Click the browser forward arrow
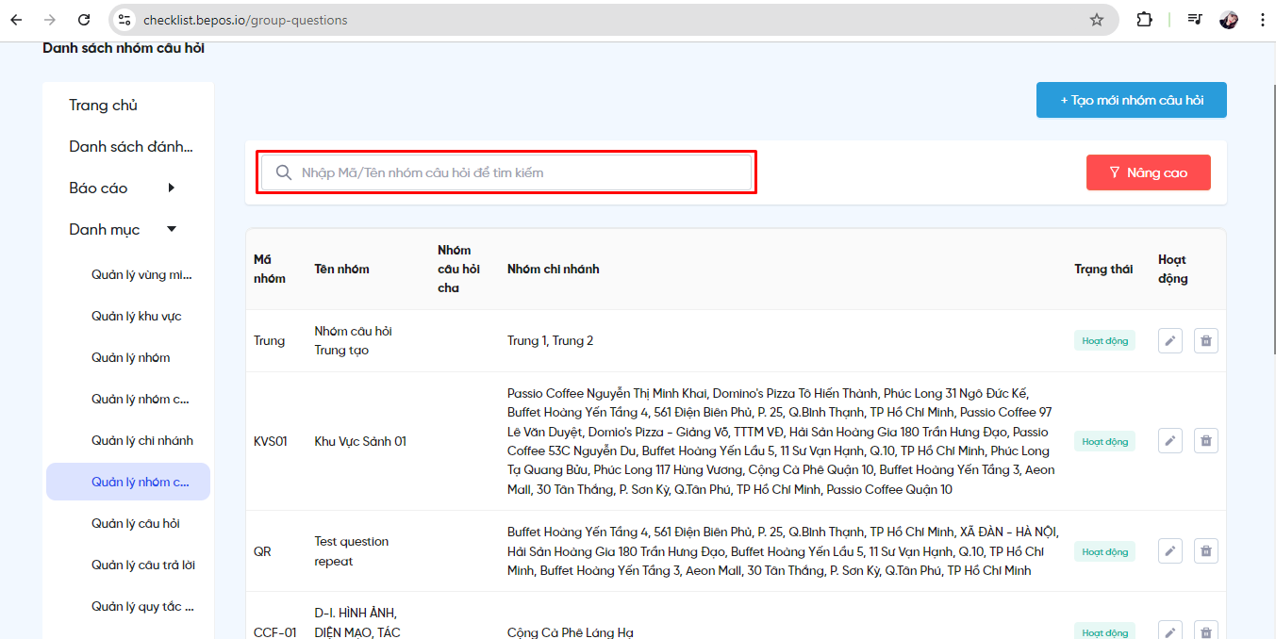 pyautogui.click(x=50, y=20)
